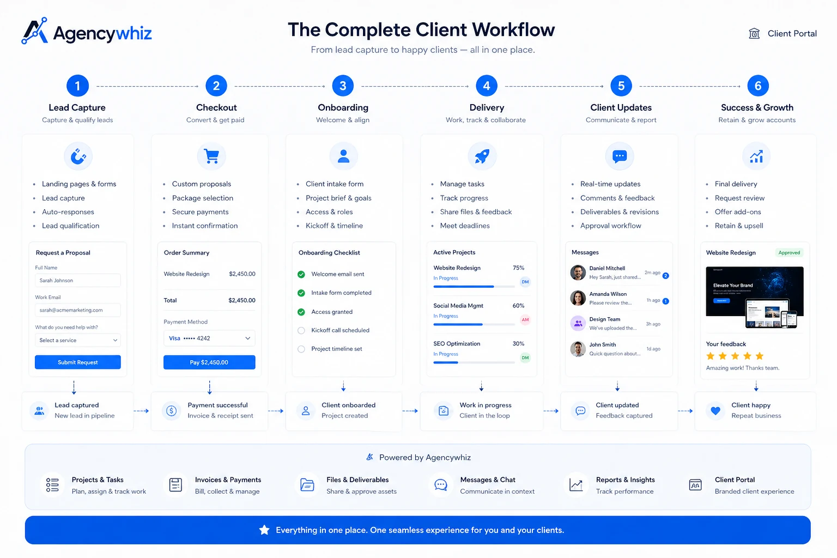Click the Payment successful dollar icon
837x558 pixels.
(x=172, y=411)
